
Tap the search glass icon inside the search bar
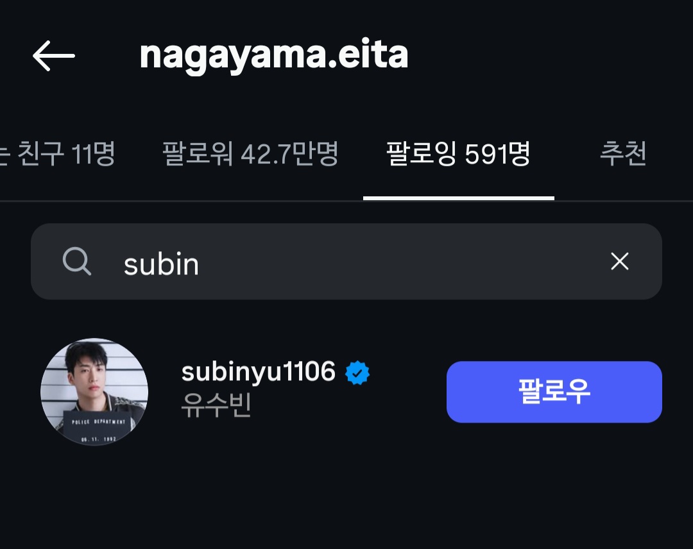[77, 262]
